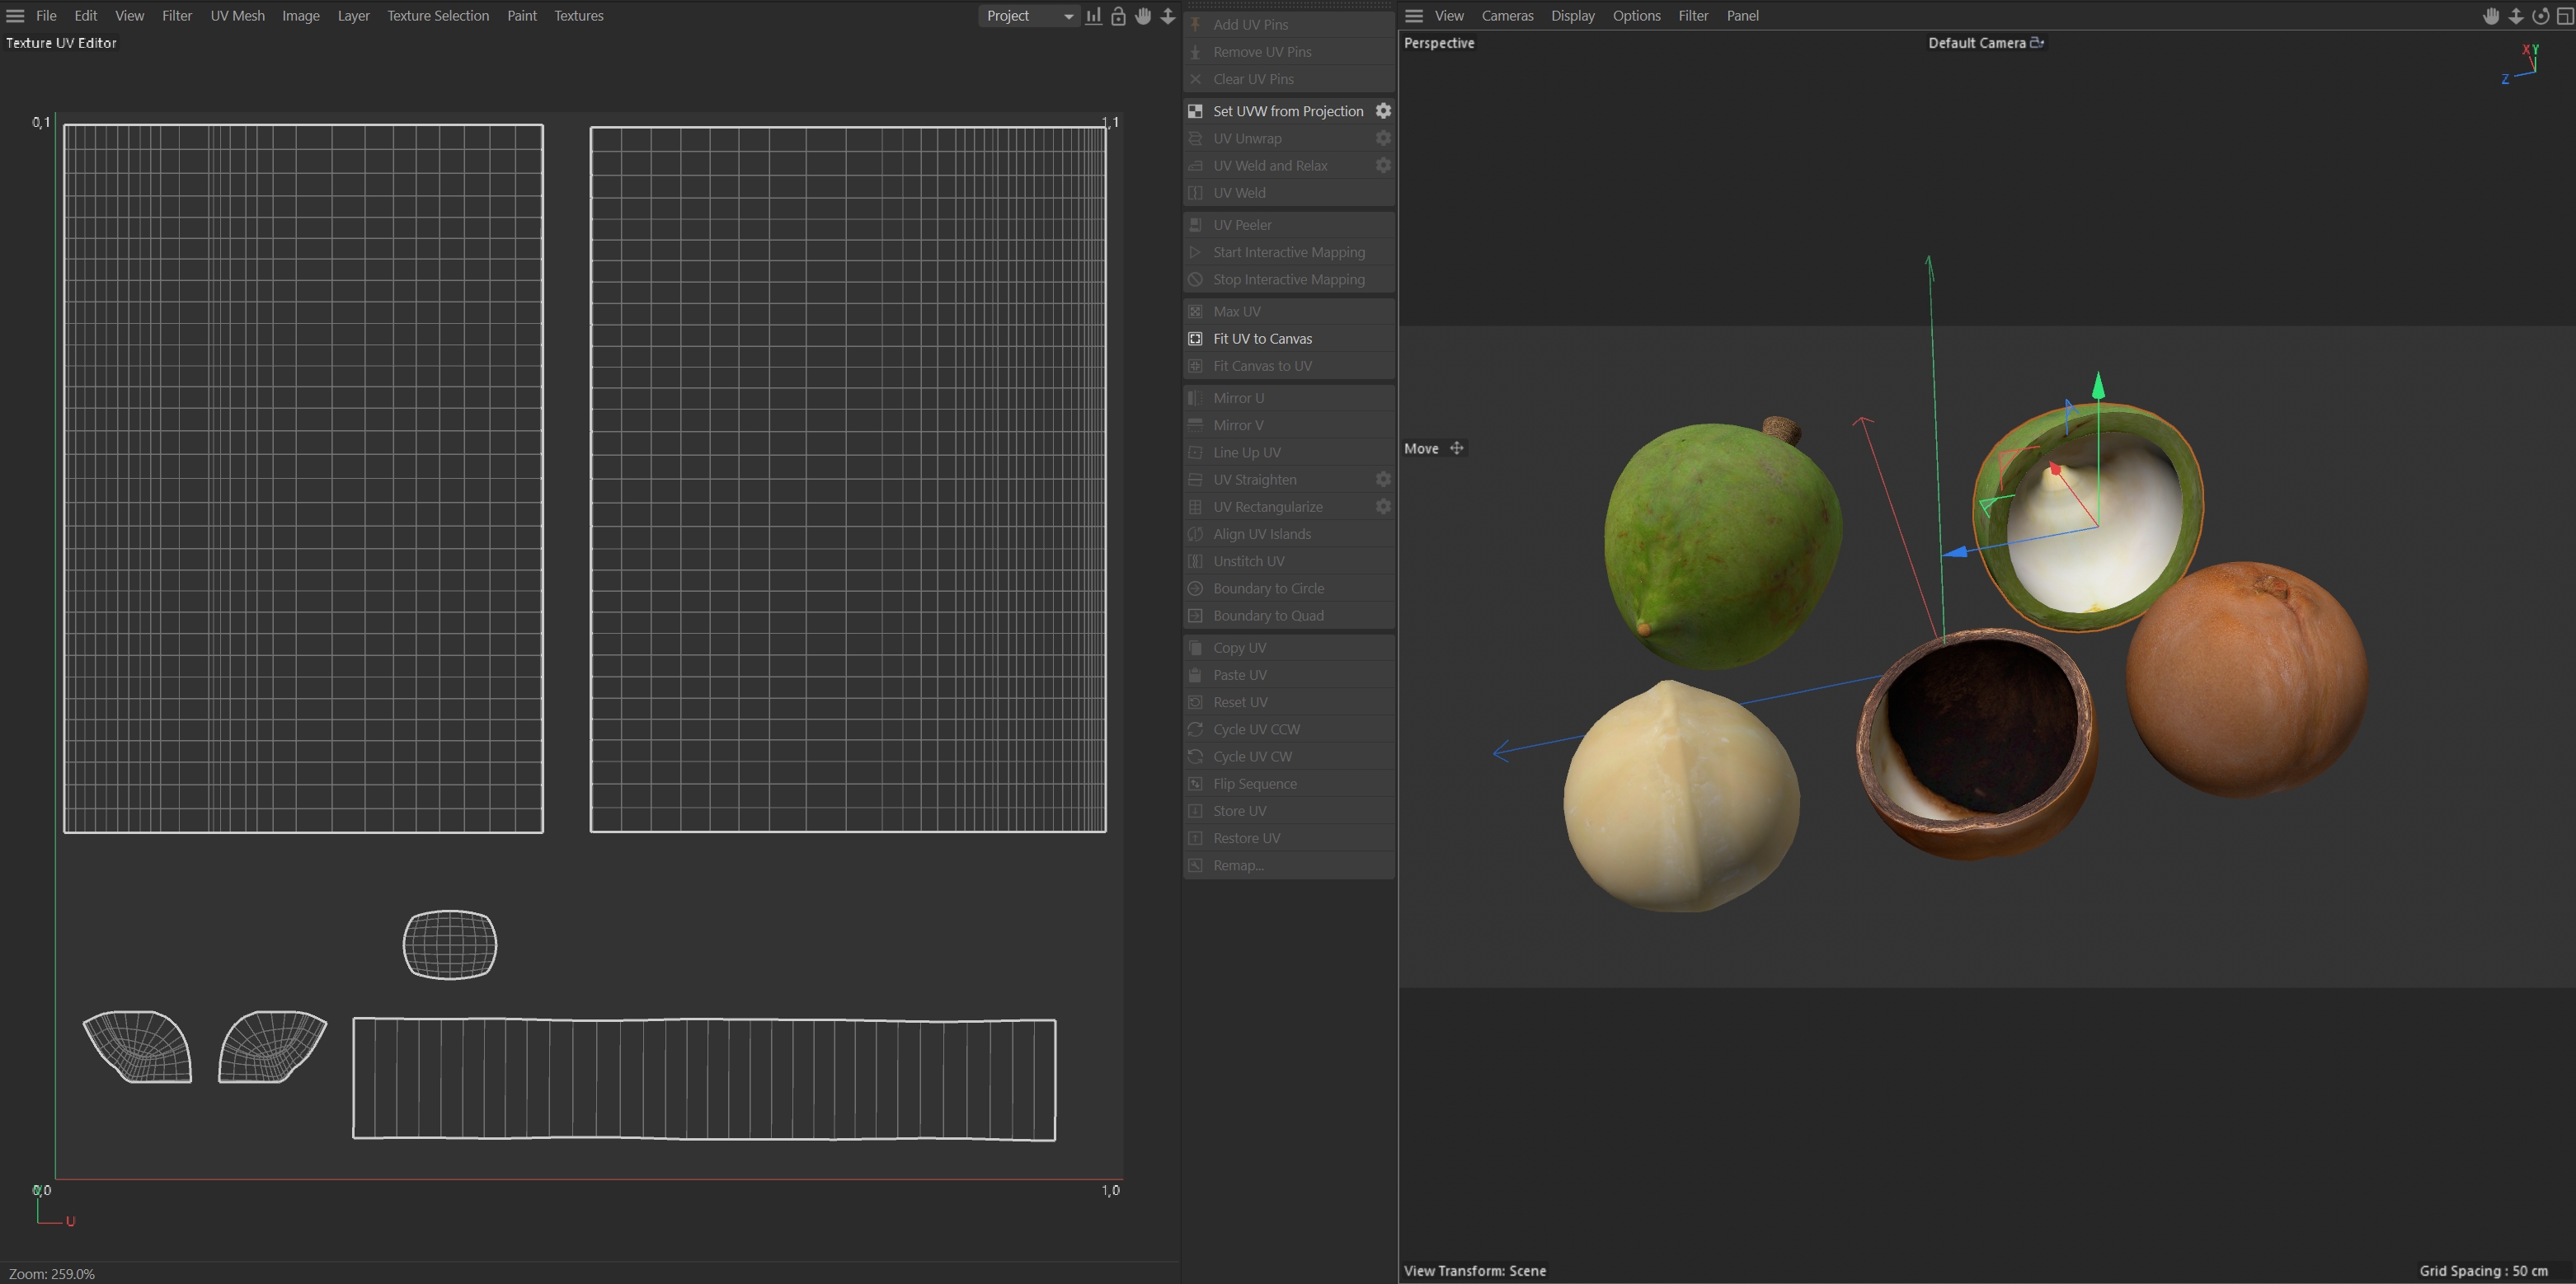Click Set UVW from Projection command
Image resolution: width=2576 pixels, height=1284 pixels.
(x=1288, y=111)
